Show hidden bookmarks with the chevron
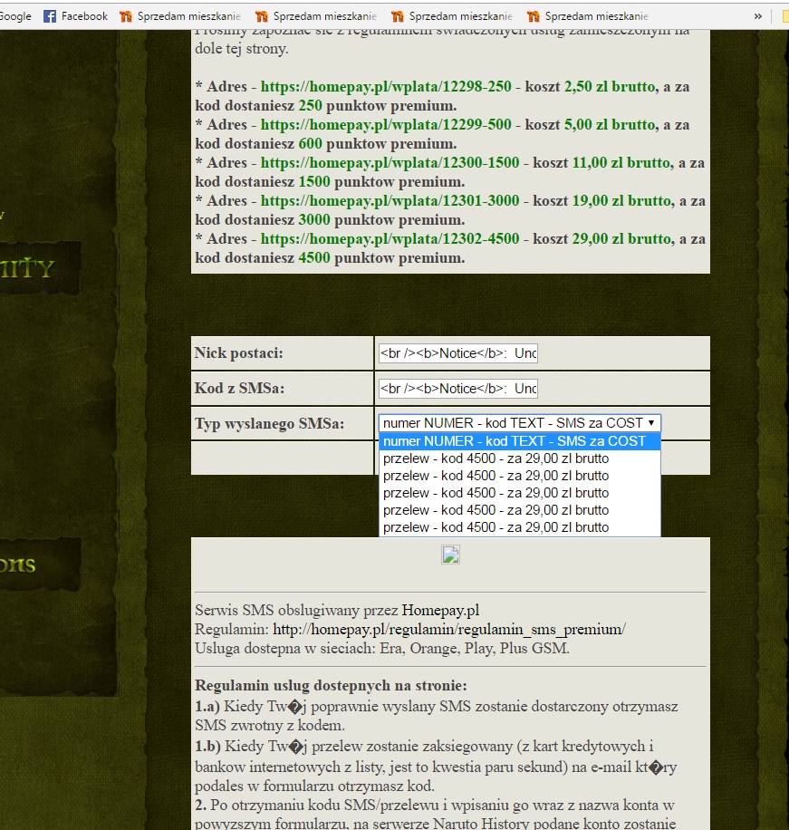789x830 pixels. point(758,16)
